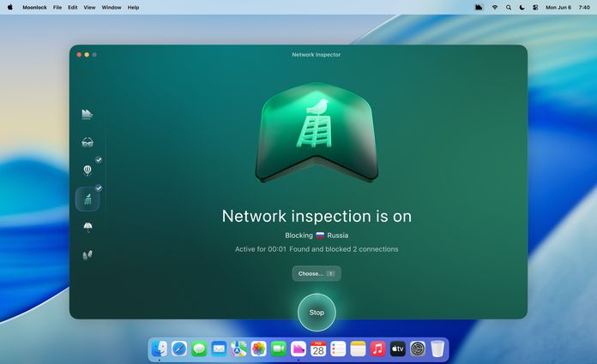Open the Apple menu
This screenshot has width=597, height=364.
click(x=10, y=7)
